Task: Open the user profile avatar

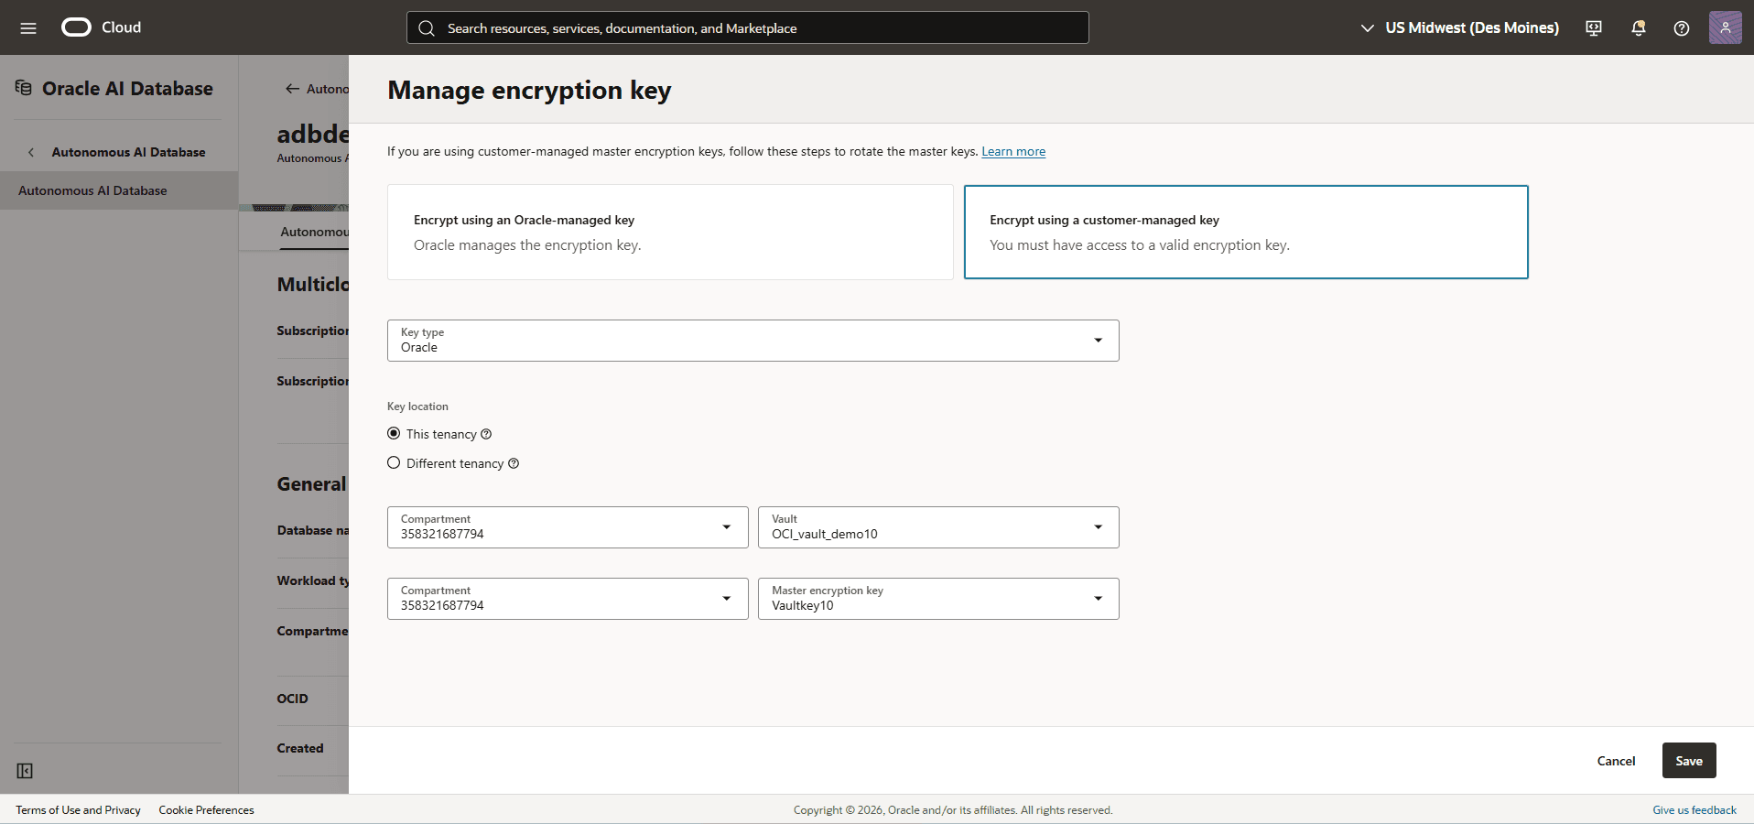Action: (x=1725, y=27)
